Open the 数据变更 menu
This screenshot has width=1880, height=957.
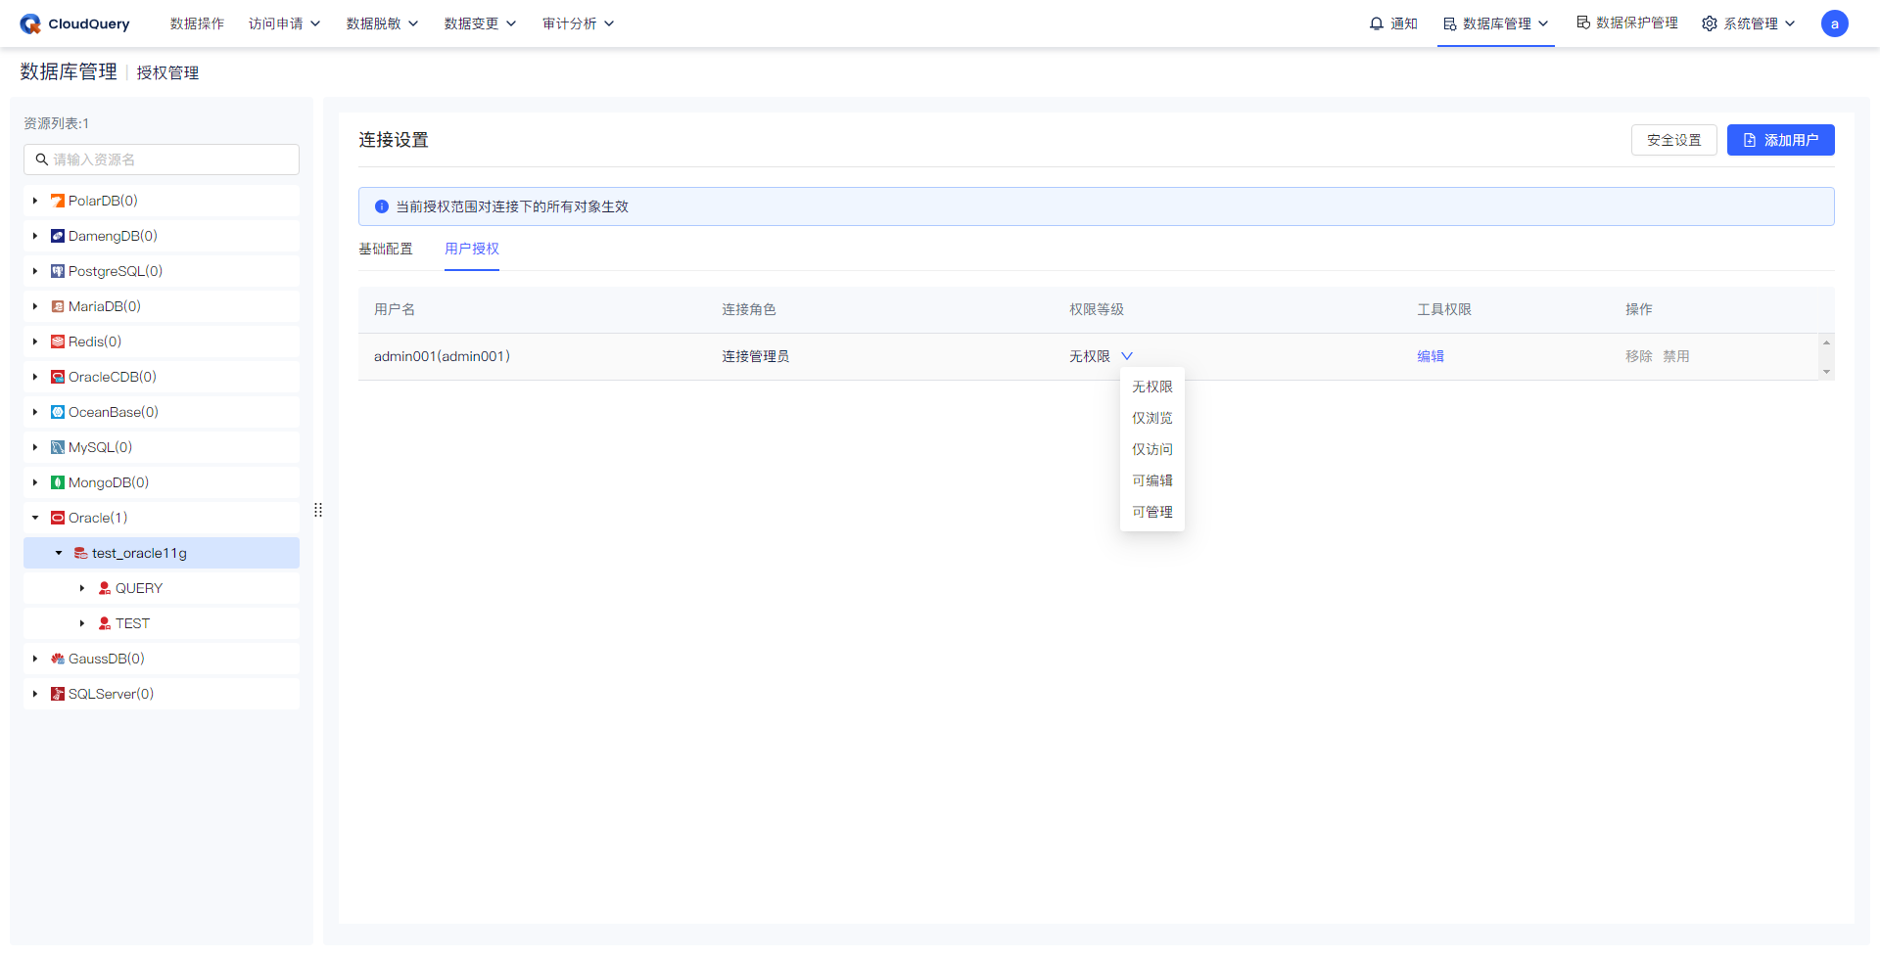tap(481, 23)
